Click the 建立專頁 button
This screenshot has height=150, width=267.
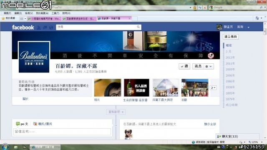click(x=231, y=37)
